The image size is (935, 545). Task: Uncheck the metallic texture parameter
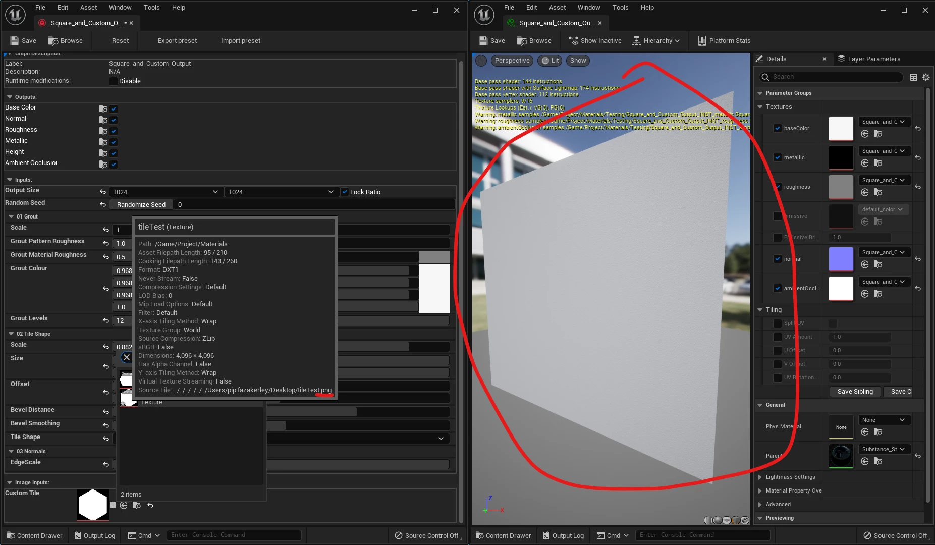[x=778, y=157]
